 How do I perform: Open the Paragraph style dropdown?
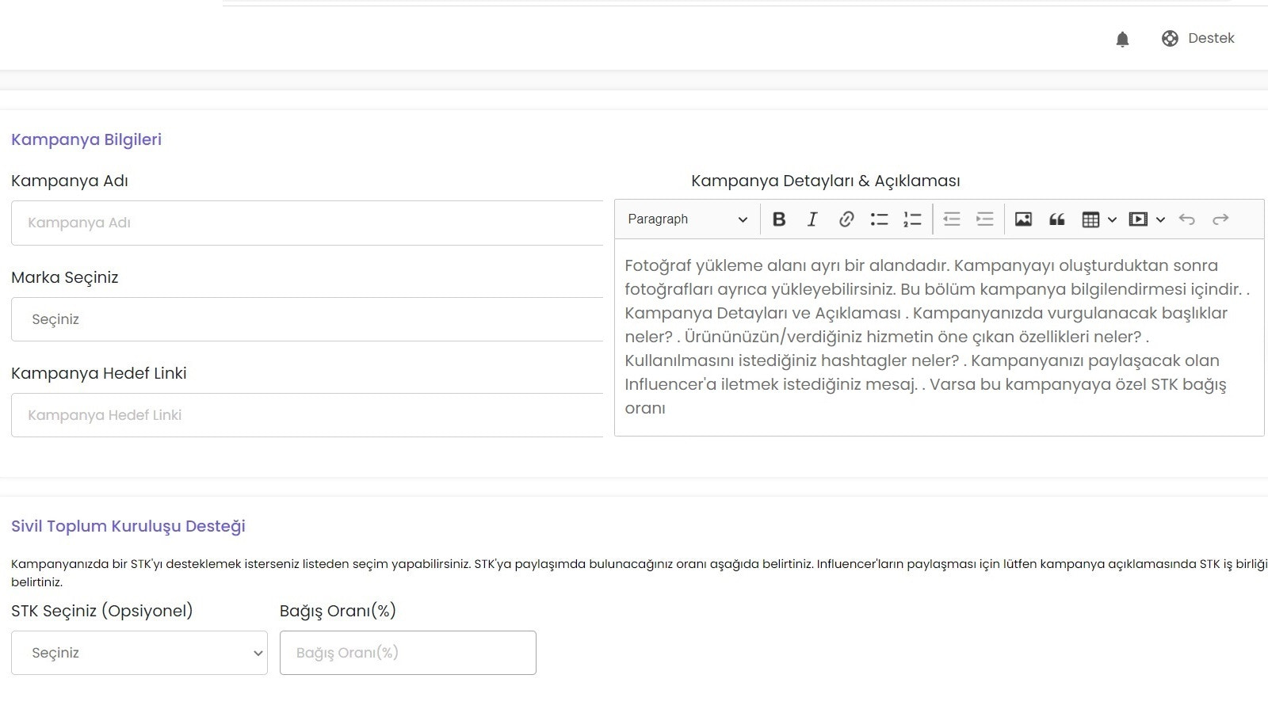click(687, 219)
